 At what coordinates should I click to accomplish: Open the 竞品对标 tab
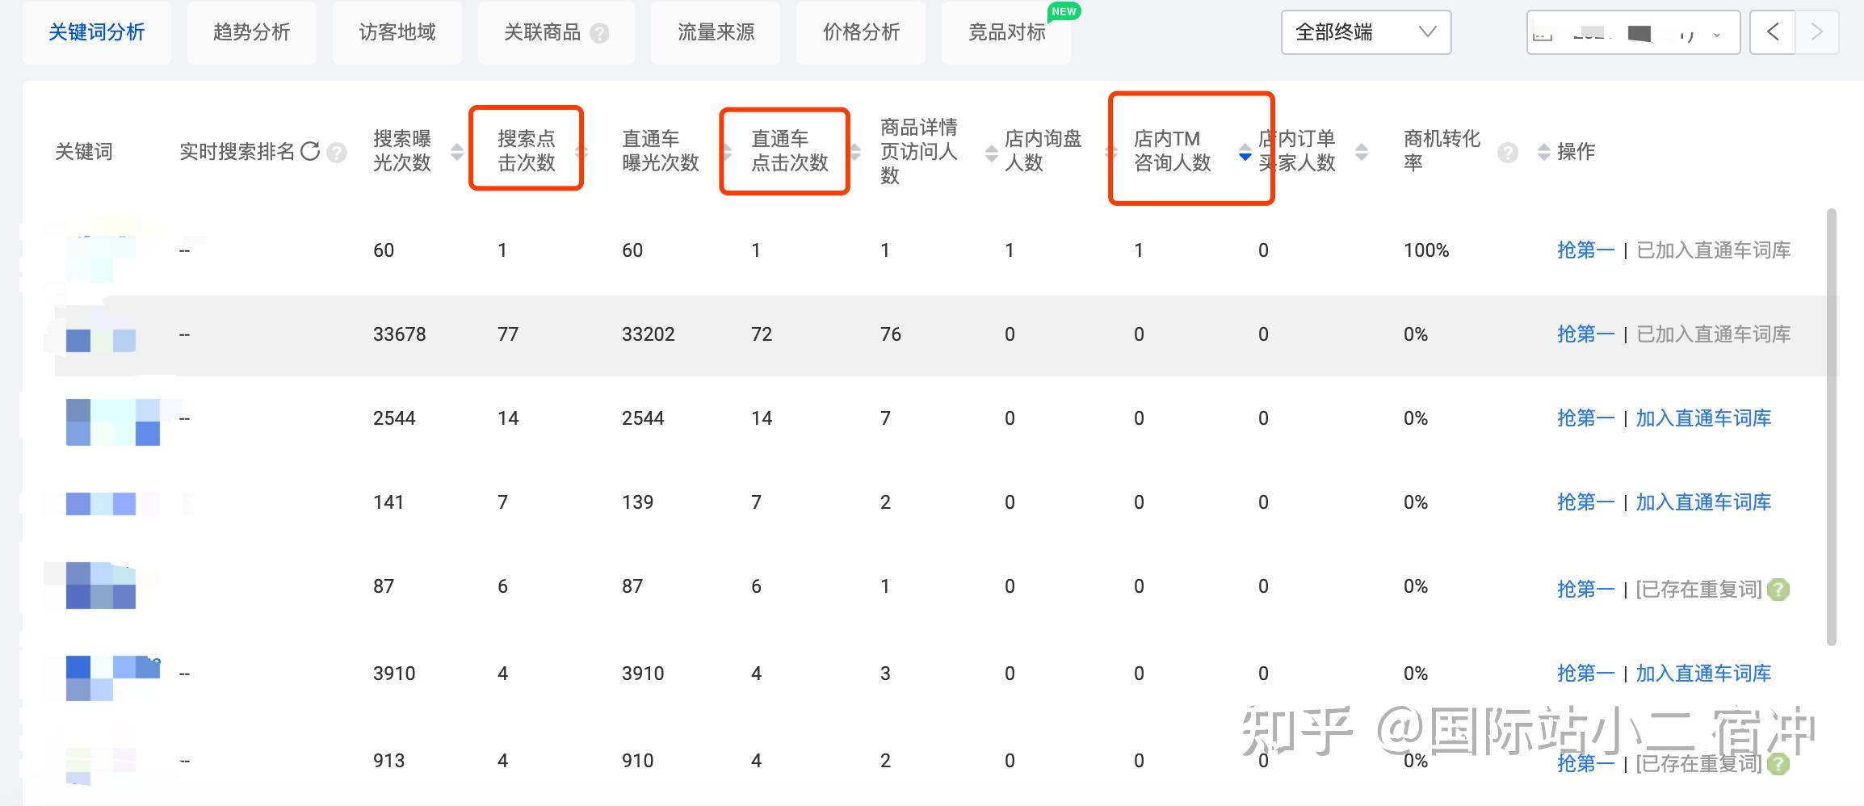[x=1006, y=32]
